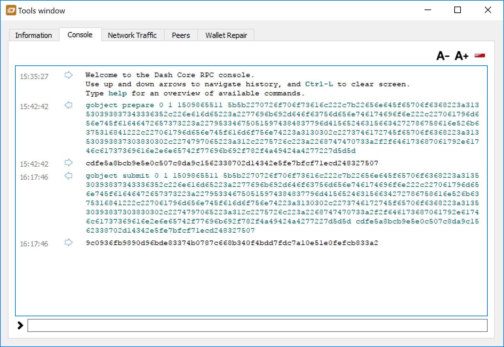Maximize the Tools window
Image resolution: width=504 pixels, height=347 pixels.
tap(458, 10)
